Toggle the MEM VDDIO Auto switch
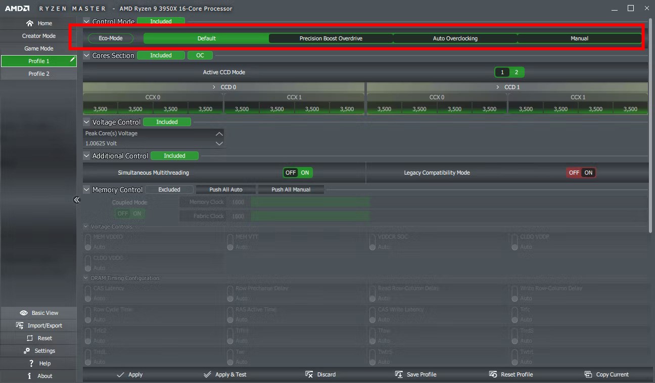655x383 pixels. click(88, 241)
